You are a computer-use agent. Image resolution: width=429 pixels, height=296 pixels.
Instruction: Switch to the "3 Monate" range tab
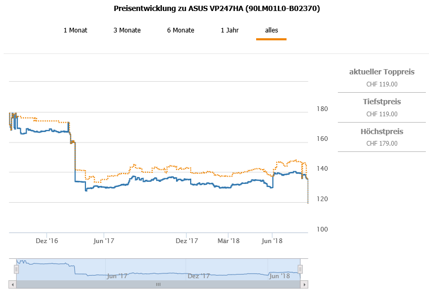point(127,30)
